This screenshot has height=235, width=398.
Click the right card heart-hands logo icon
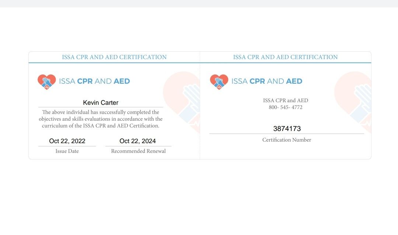(x=219, y=82)
